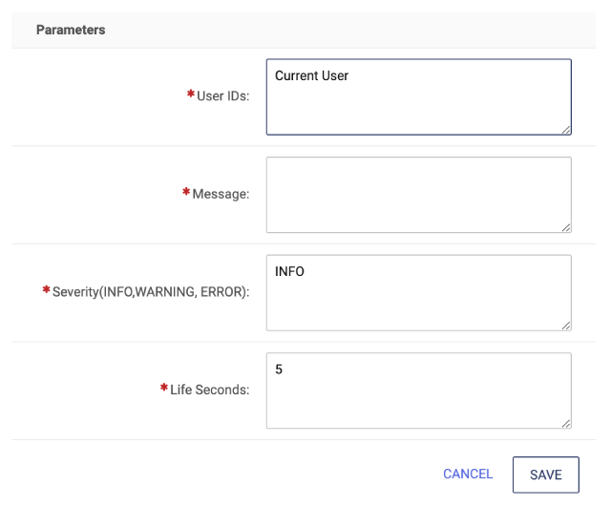Click inside the Life Seconds text area

pyautogui.click(x=419, y=391)
